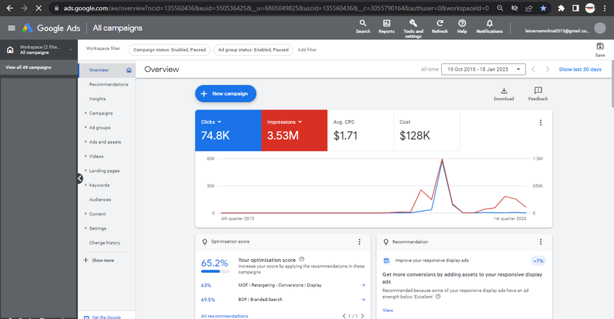The width and height of the screenshot is (614, 319).
Task: Select Insights in left navigation
Action: coord(98,99)
